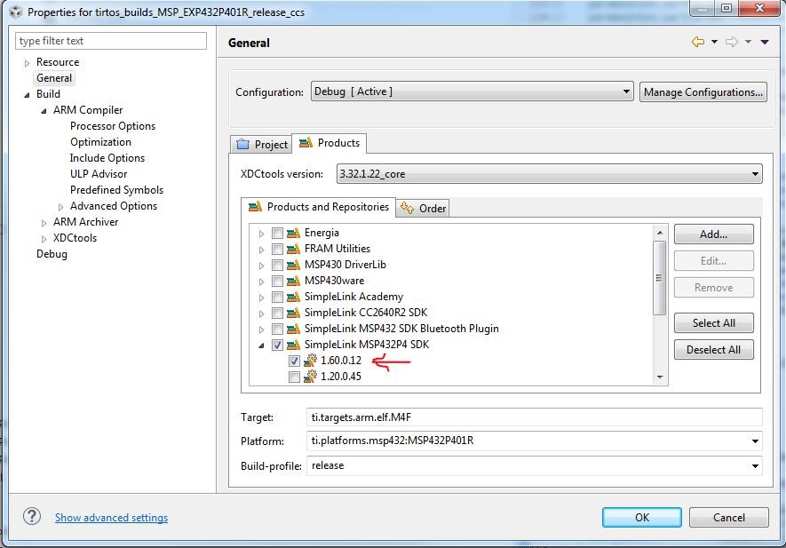Click the Project tab folder icon
786x548 pixels.
pyautogui.click(x=242, y=145)
